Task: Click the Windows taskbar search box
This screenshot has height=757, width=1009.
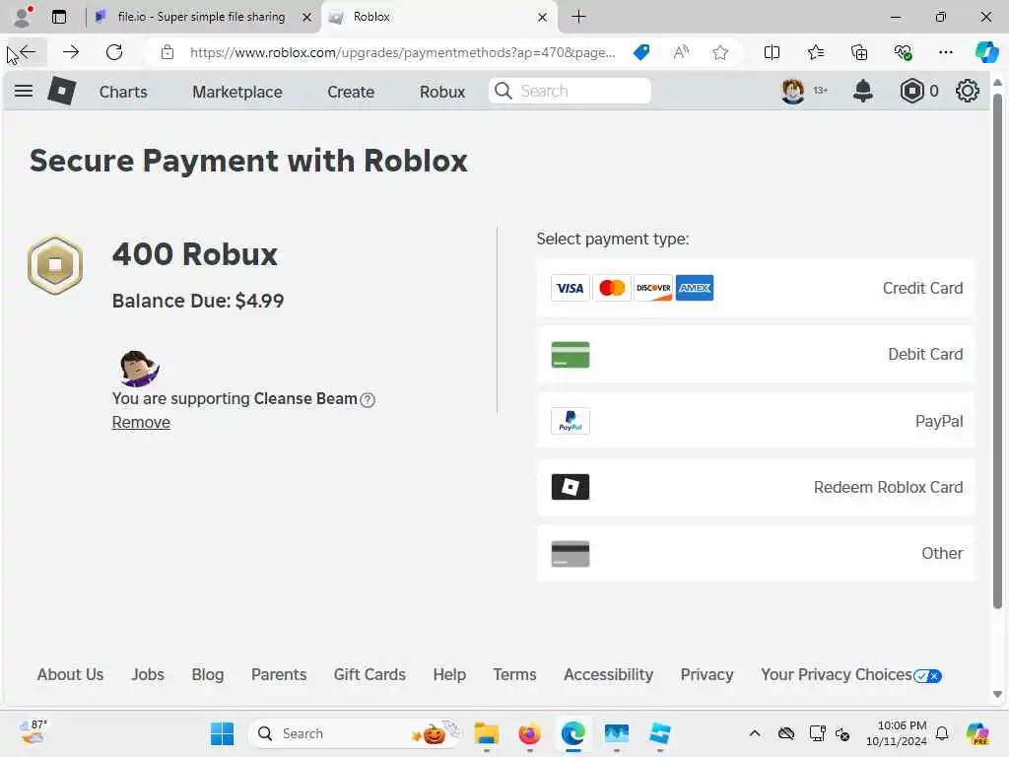Action: pos(354,733)
